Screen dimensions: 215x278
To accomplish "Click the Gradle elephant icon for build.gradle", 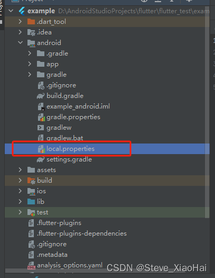I will pyautogui.click(x=41, y=96).
